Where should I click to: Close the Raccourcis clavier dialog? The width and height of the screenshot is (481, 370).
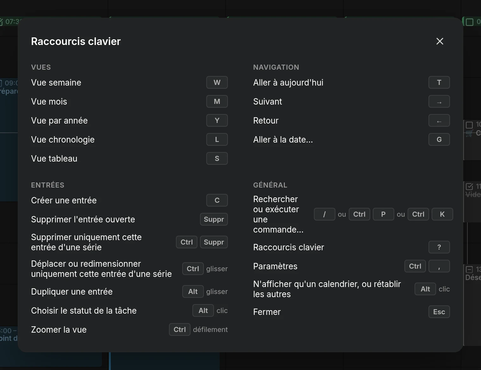point(440,41)
